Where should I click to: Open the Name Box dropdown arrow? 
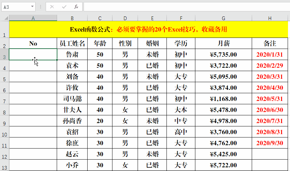[32, 7]
